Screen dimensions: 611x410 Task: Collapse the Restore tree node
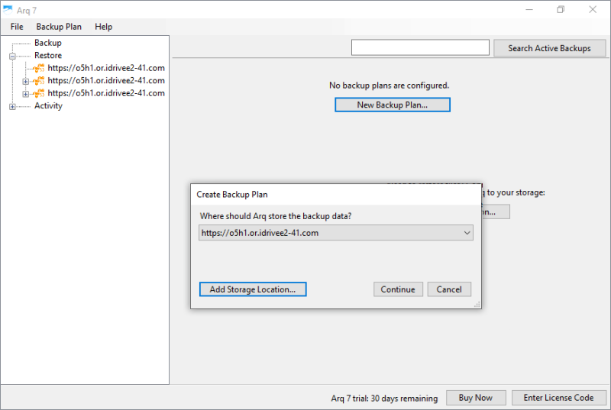coord(12,56)
